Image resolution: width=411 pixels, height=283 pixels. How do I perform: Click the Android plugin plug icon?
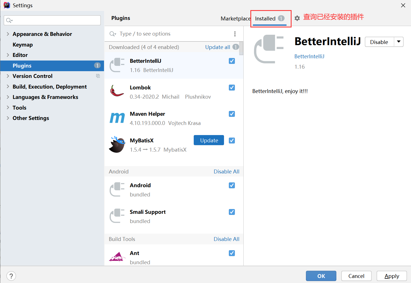(117, 190)
